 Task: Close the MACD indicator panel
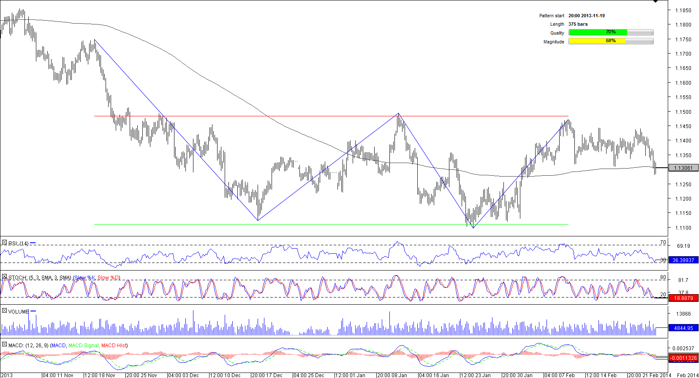pyautogui.click(x=4, y=345)
